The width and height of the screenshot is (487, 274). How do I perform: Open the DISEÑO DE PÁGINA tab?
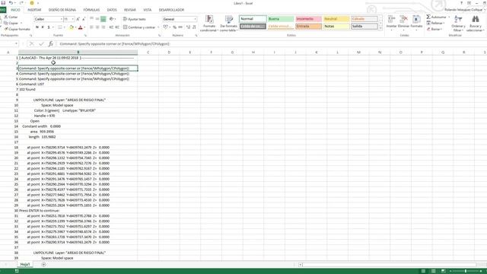(62, 10)
